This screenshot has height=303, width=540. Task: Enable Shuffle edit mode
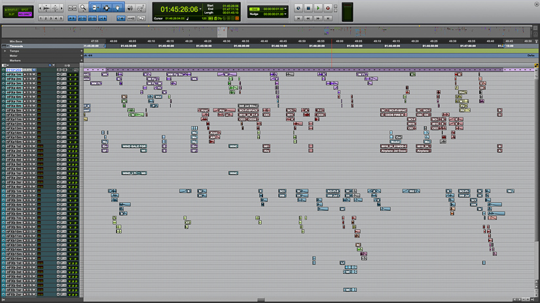11,8
